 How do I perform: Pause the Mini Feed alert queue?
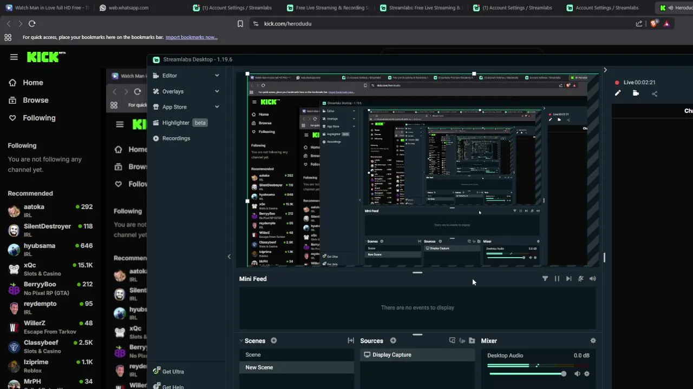[x=557, y=279]
